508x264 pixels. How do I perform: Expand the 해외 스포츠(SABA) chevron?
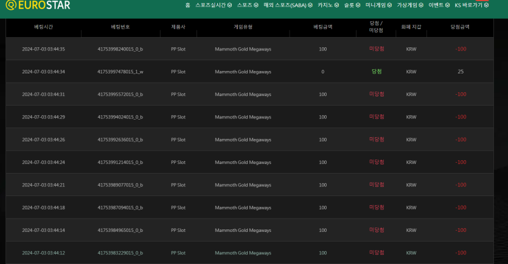point(310,5)
